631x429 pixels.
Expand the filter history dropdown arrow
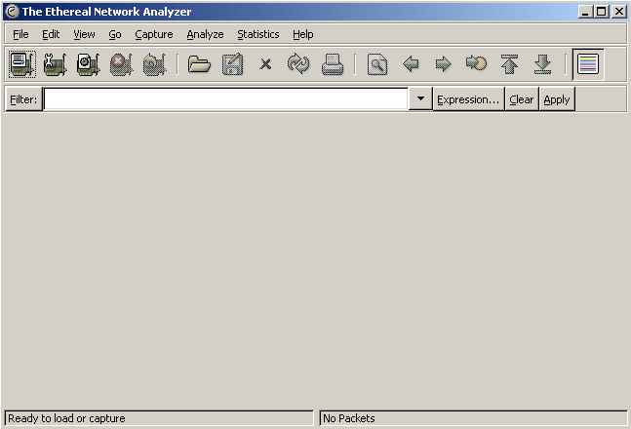(x=420, y=99)
